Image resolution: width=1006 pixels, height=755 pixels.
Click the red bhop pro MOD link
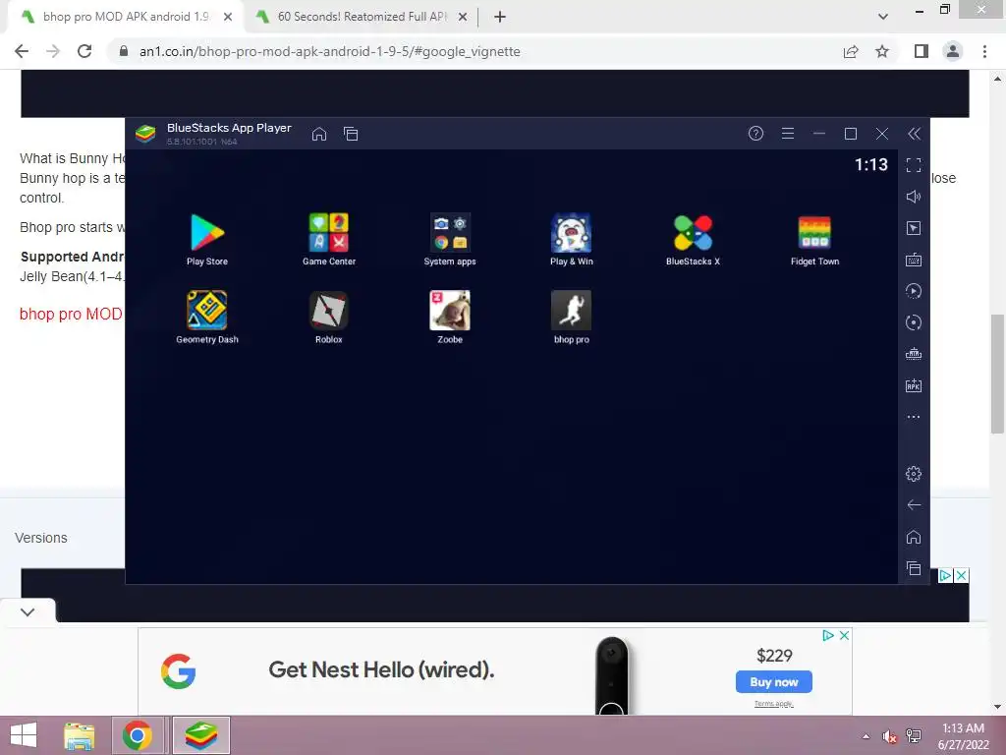point(71,314)
